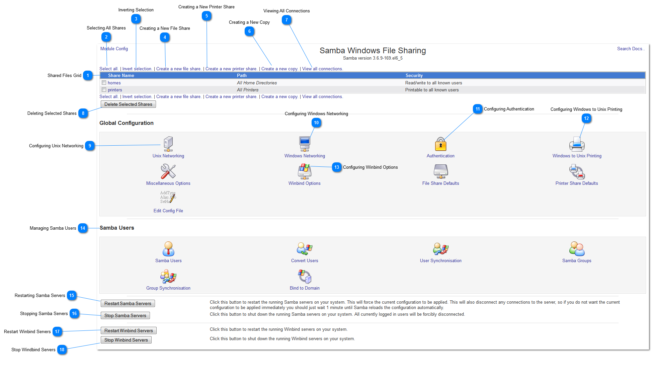Click the Windows Networking text link
652x377 pixels.
(305, 156)
